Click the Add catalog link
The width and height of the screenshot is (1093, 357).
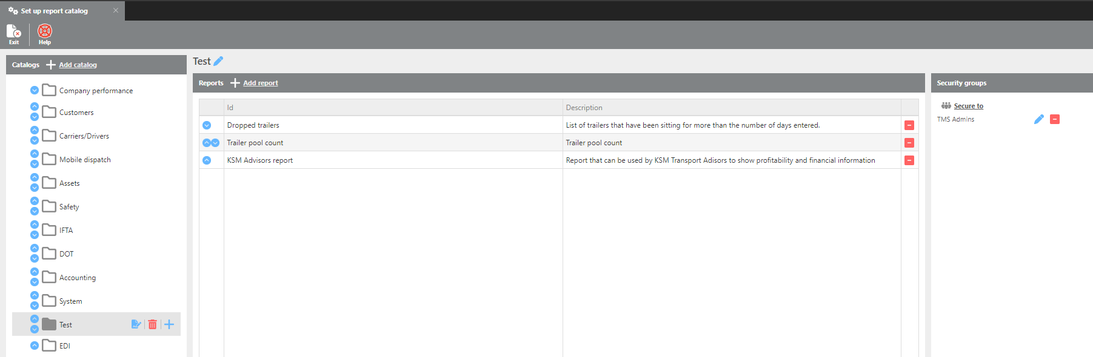point(78,65)
